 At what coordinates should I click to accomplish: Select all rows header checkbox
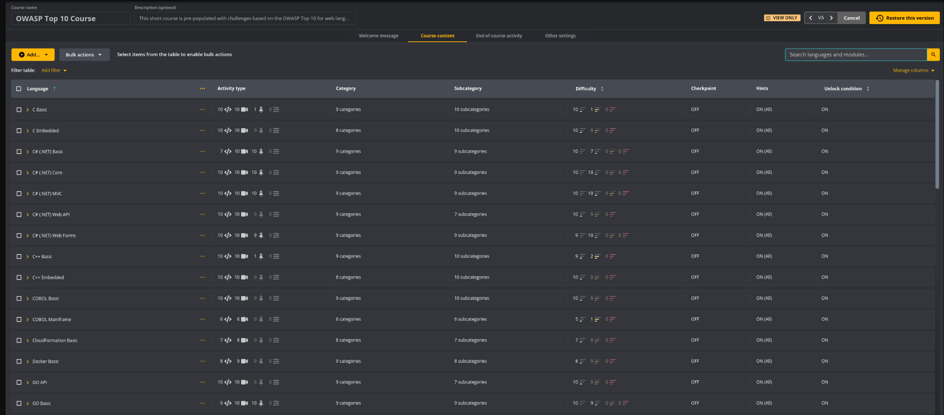19,88
